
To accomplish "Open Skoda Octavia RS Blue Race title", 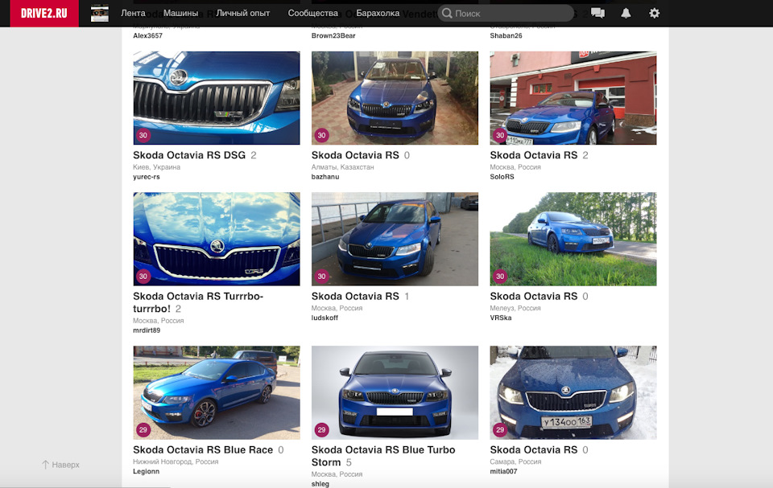I will click(x=203, y=450).
